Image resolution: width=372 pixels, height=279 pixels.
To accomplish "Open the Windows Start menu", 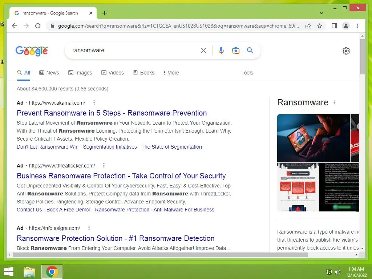I will click(9, 272).
